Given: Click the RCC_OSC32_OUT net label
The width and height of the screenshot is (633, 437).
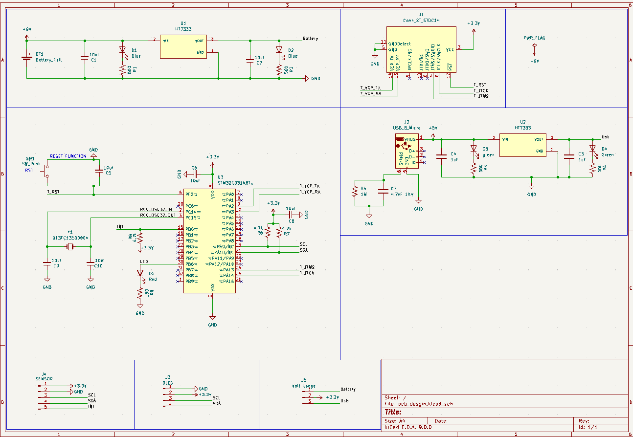Looking at the screenshot, I should (158, 215).
